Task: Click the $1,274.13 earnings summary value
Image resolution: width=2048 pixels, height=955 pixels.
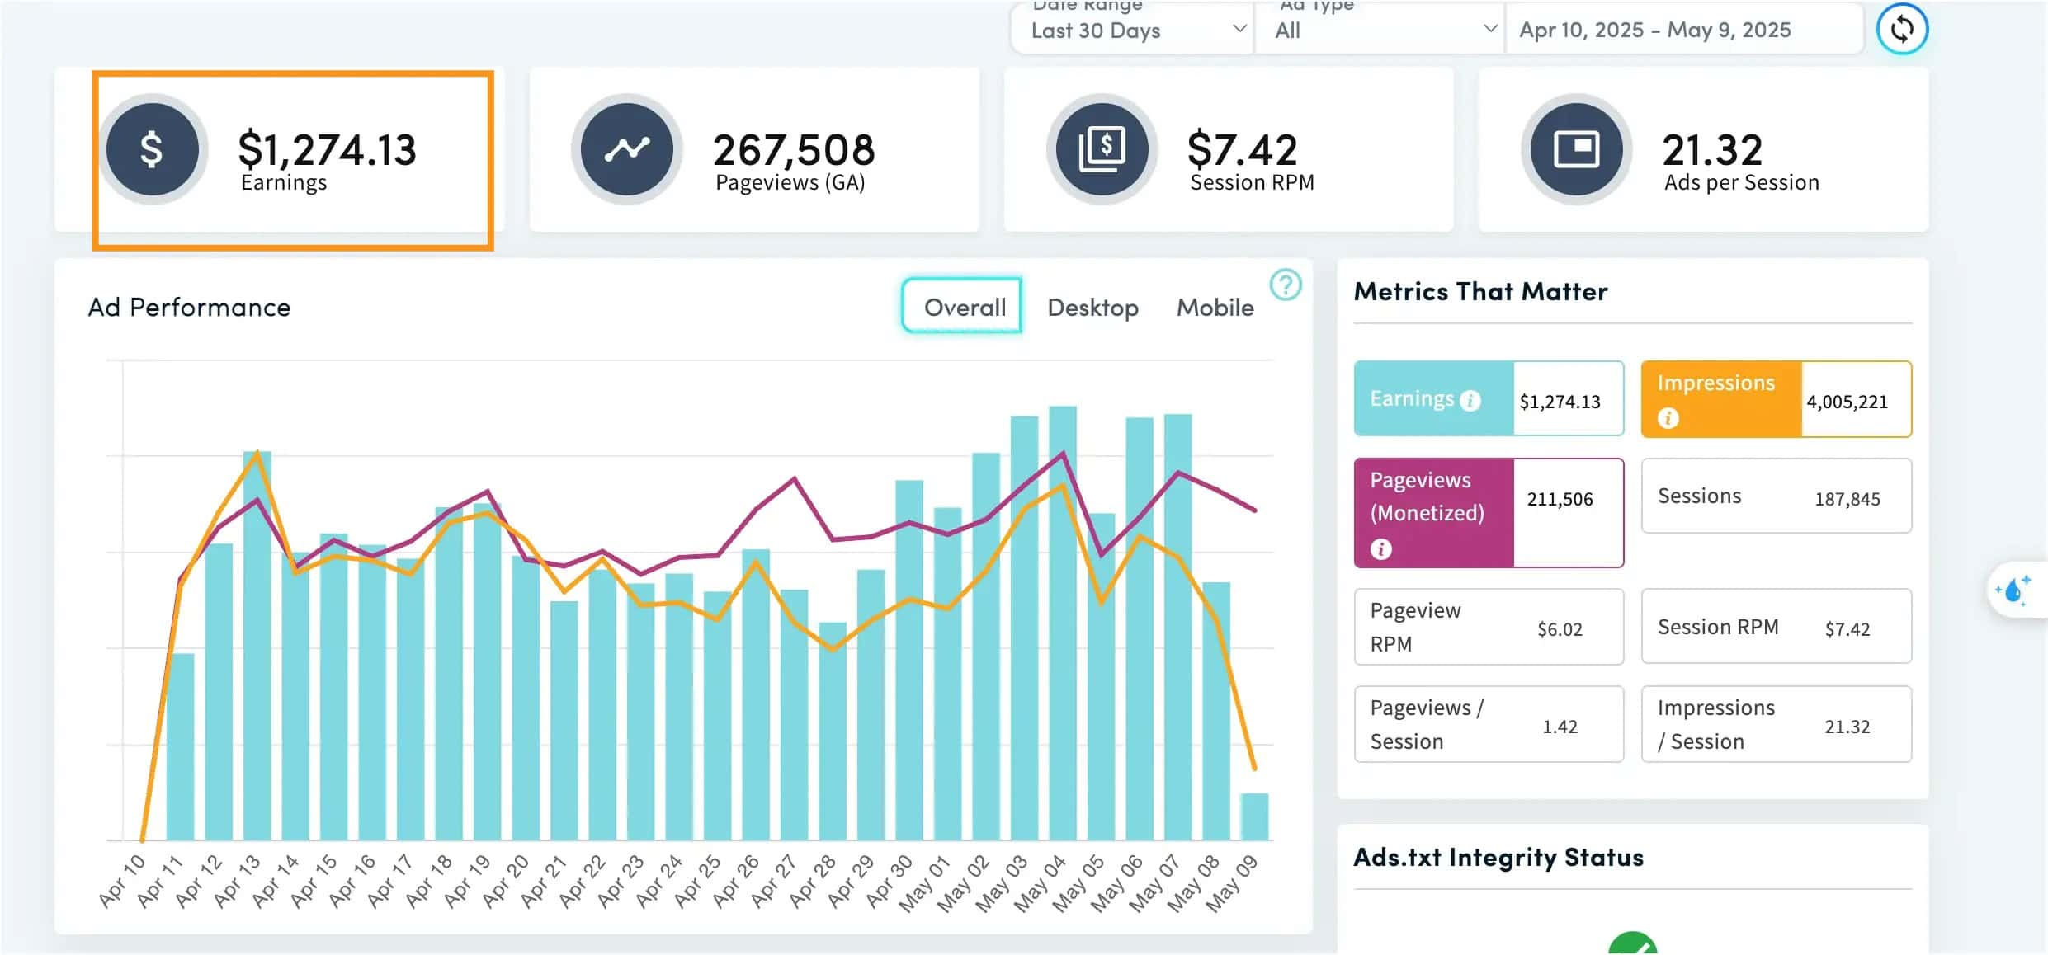Action: [x=327, y=149]
